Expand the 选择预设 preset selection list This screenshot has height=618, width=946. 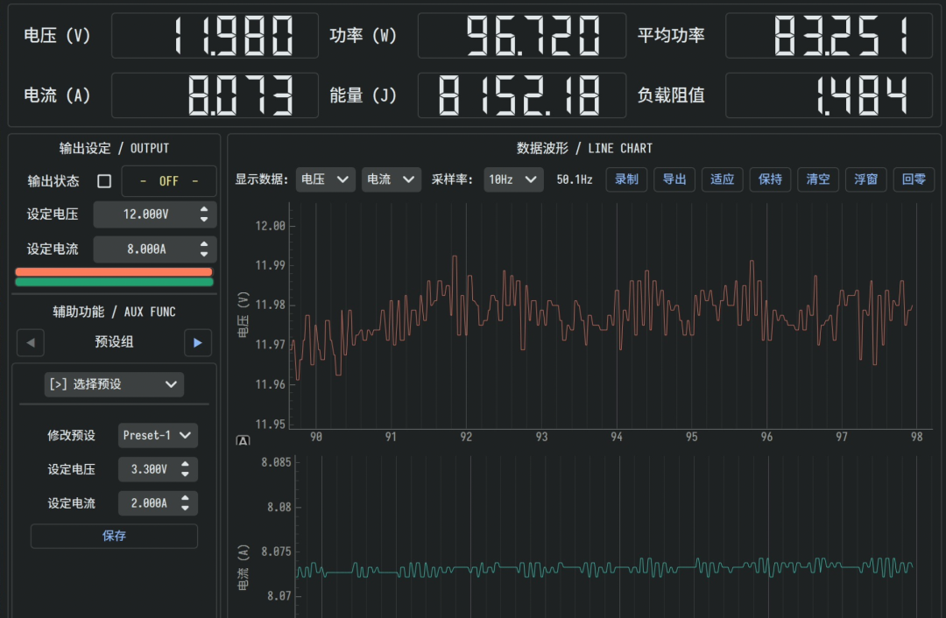(x=114, y=384)
